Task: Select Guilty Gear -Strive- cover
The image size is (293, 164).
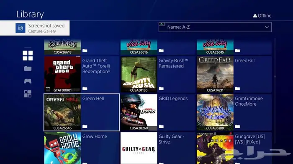Action: coord(139,148)
